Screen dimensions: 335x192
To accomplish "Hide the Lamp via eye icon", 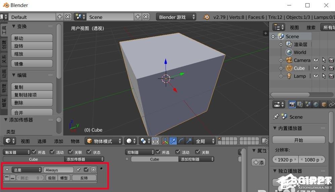I will pyautogui.click(x=316, y=76).
